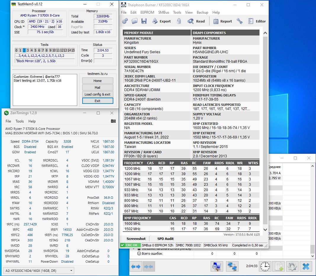The width and height of the screenshot is (316, 276).
Task: Open HWiNFO sensor settings gear icon
Action: click(x=292, y=267)
